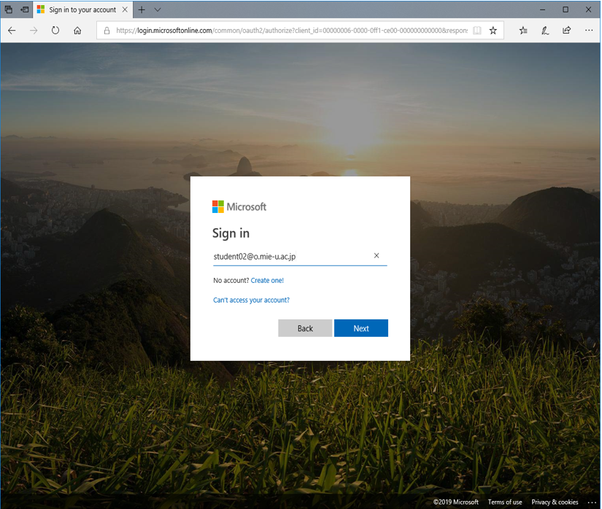Maximize the Edge window
This screenshot has width=602, height=509.
(566, 9)
